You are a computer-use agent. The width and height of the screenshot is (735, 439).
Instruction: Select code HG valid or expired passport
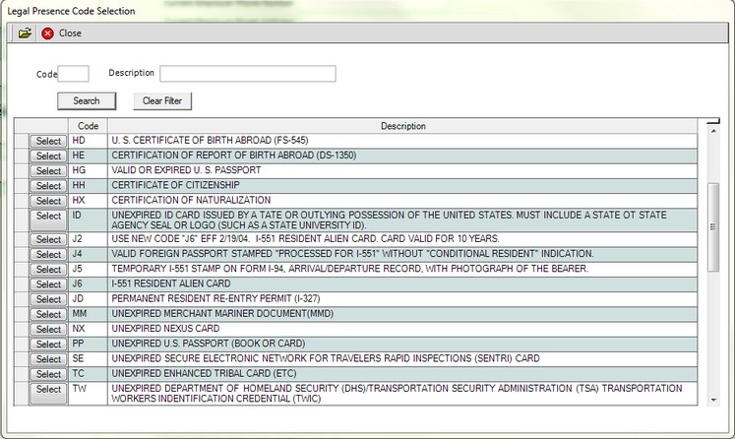point(48,170)
